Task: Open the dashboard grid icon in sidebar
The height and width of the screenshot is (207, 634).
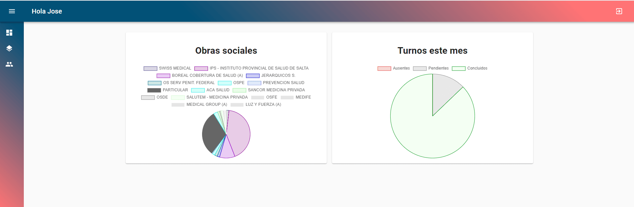Action: 9,33
